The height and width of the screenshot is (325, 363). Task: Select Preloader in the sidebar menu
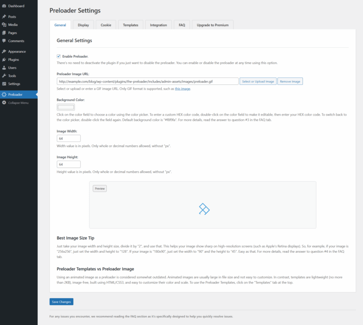tap(19, 94)
